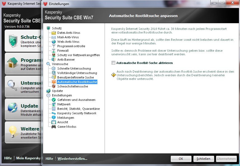Open Firewall settings entry
240x166 pixels.
point(63,51)
